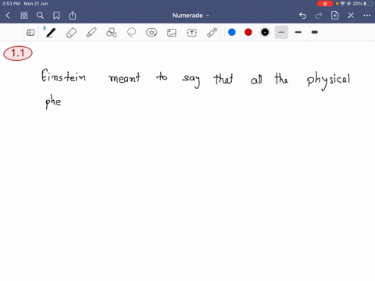
Task: Select the Lasso selection tool
Action: click(131, 33)
